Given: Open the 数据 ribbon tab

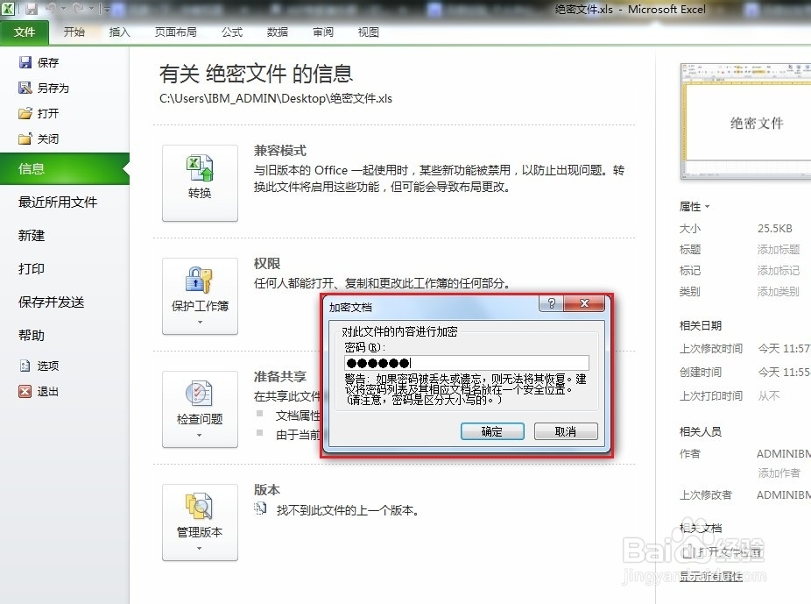Looking at the screenshot, I should (x=278, y=32).
